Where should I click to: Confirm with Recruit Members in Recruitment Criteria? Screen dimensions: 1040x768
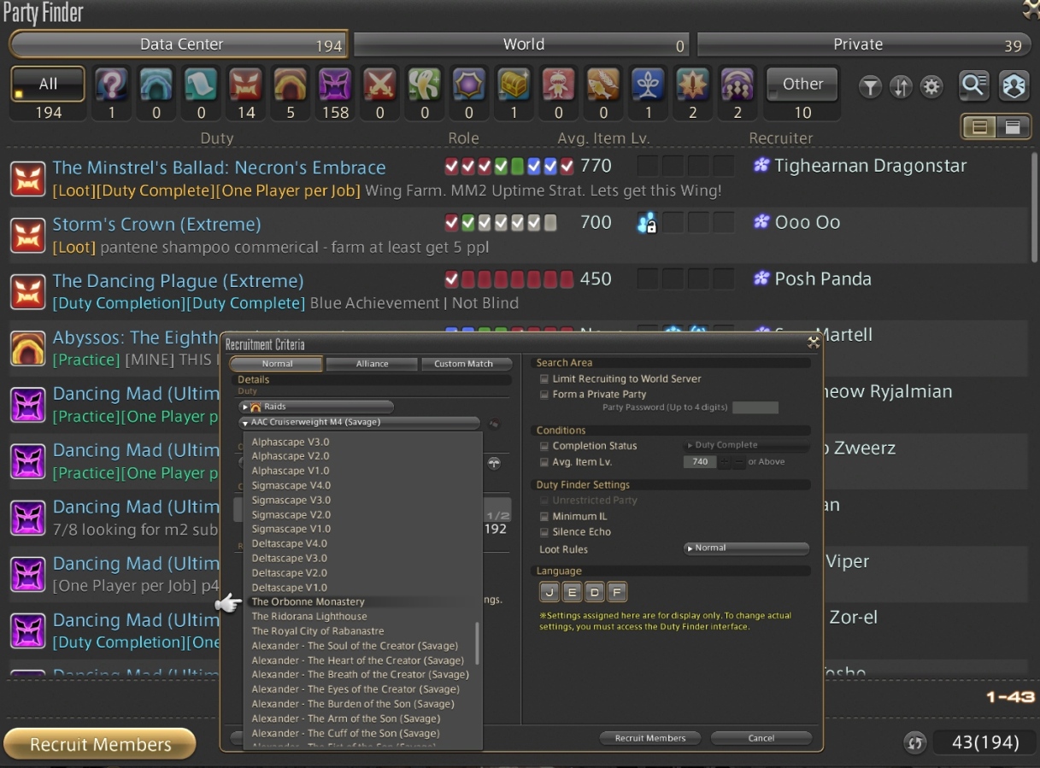650,738
